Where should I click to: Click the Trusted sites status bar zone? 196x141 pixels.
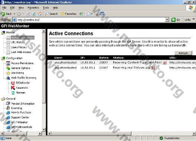click(170, 138)
